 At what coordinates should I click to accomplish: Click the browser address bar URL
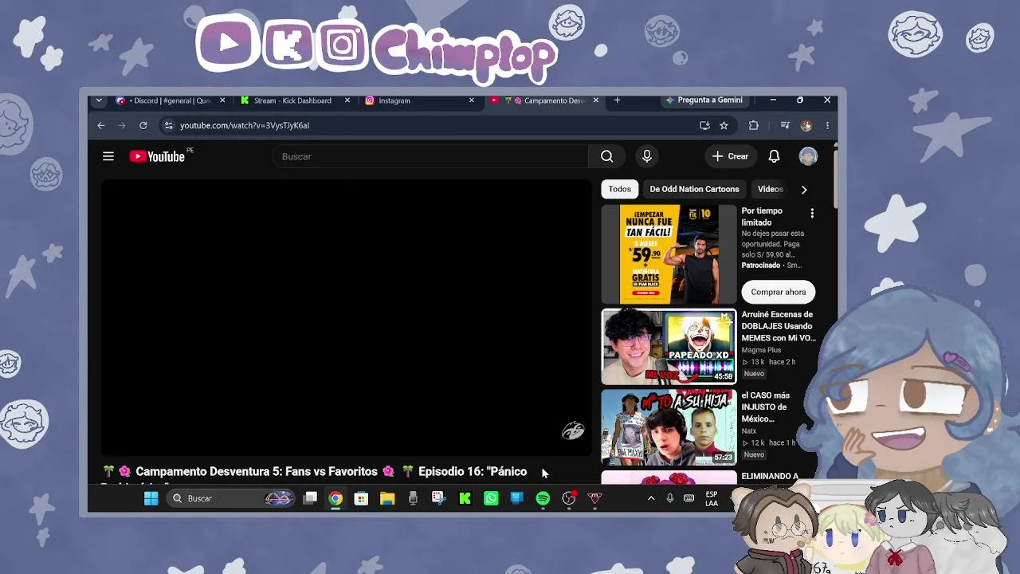coord(245,125)
